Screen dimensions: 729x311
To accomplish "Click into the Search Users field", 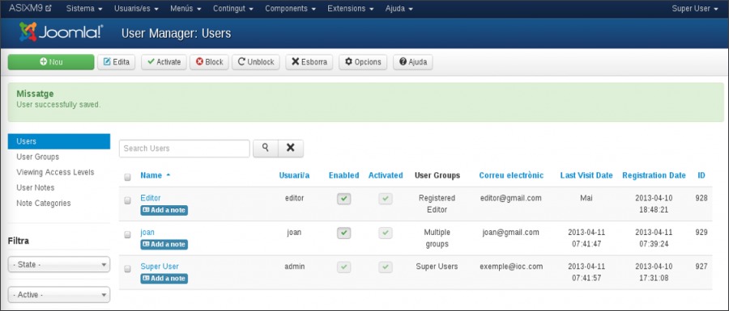I will click(185, 149).
